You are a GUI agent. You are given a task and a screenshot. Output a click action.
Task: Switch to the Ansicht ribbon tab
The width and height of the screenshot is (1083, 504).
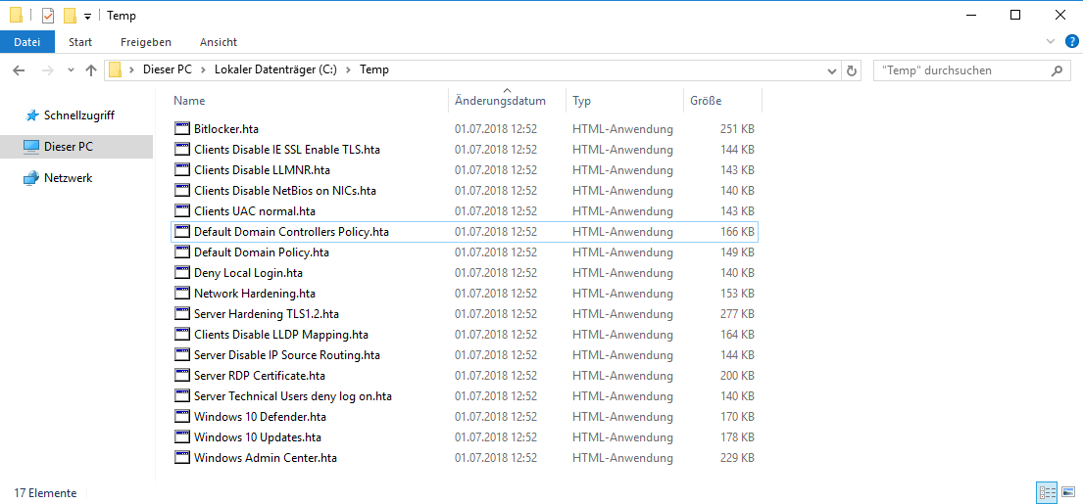coord(219,42)
